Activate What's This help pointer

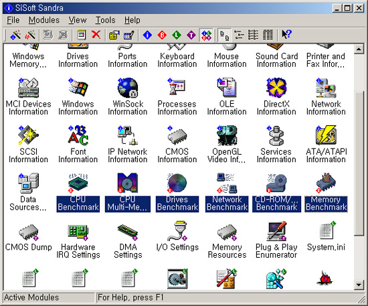click(286, 35)
